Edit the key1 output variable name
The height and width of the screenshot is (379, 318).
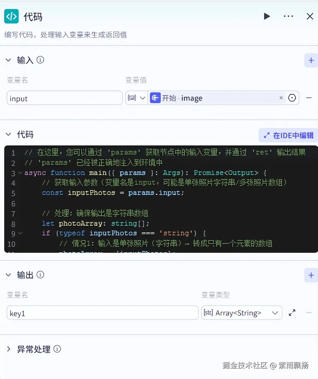click(102, 313)
